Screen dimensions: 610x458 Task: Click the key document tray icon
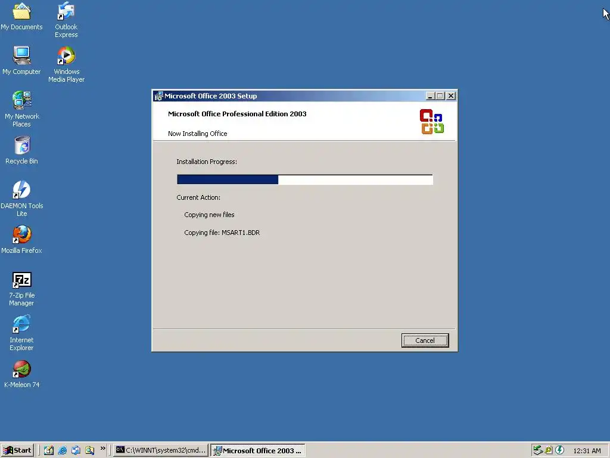[x=549, y=450]
